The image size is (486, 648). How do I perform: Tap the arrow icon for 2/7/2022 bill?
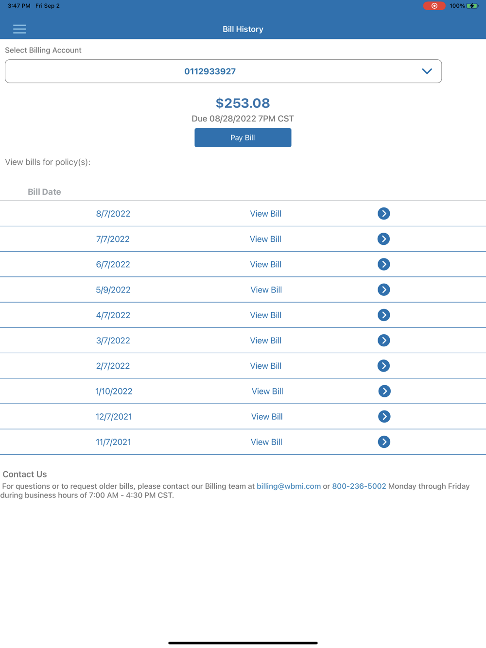[x=383, y=366]
